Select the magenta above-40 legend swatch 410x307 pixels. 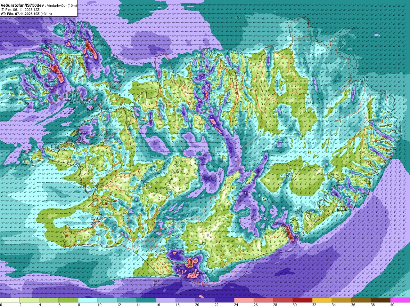[x=400, y=300]
